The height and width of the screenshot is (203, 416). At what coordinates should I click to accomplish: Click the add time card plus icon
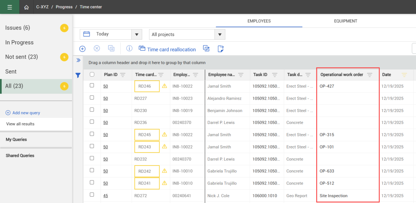pos(83,49)
